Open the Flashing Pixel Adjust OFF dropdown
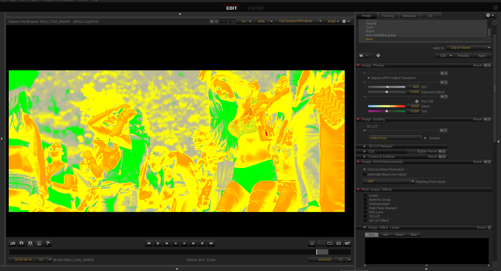The height and width of the screenshot is (271, 501). (x=389, y=181)
